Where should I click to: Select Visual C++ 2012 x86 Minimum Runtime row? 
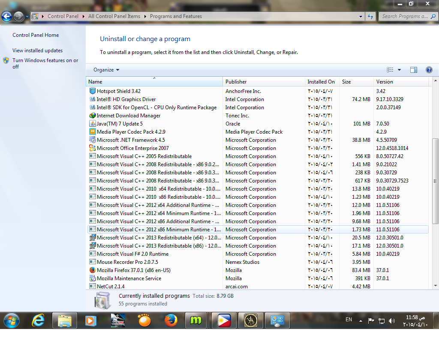258,230
